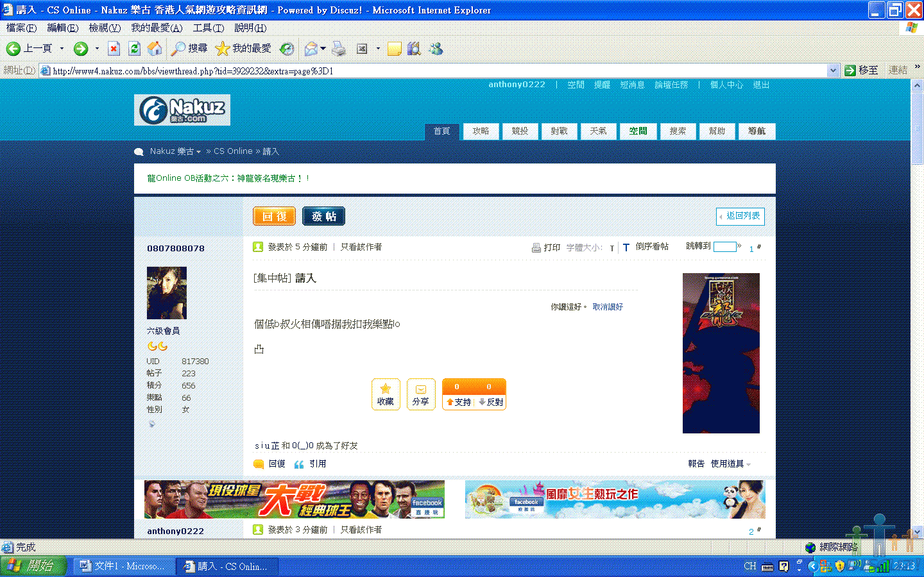The image size is (924, 577).
Task: Select the 天氣 navigation tab
Action: pyautogui.click(x=599, y=131)
